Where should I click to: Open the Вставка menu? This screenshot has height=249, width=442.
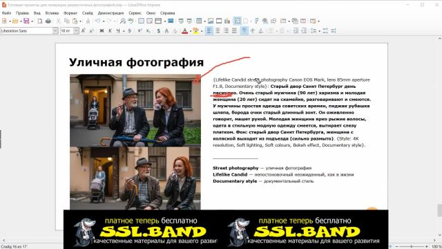click(x=52, y=13)
